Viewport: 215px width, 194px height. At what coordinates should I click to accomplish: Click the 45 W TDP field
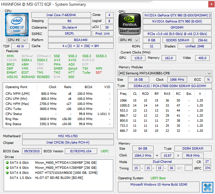(x=20, y=46)
